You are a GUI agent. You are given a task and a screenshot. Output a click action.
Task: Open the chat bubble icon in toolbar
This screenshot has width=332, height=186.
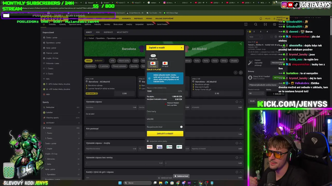(x=274, y=24)
